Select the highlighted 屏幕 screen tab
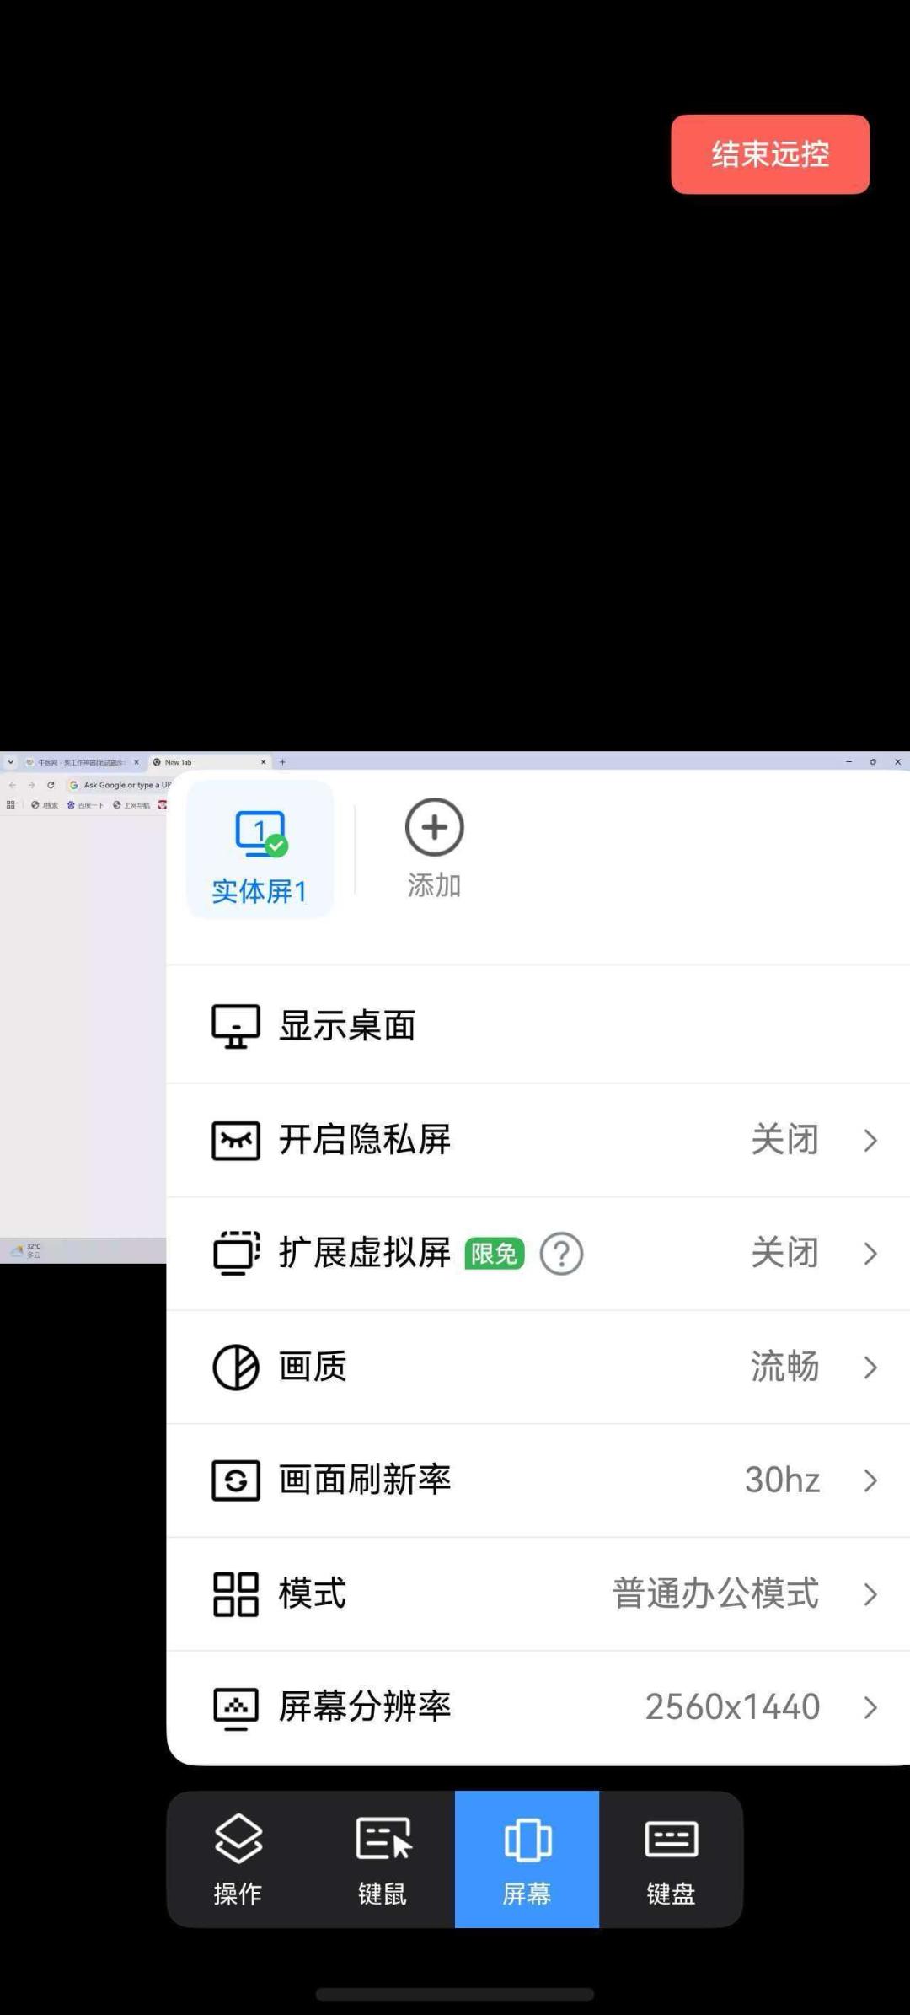The width and height of the screenshot is (910, 2015). click(x=527, y=1859)
